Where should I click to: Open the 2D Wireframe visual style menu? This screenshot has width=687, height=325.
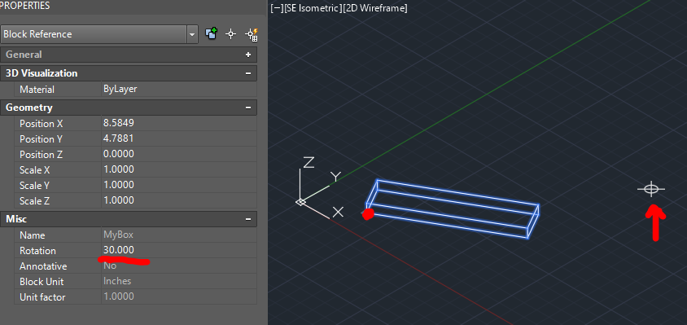(375, 8)
